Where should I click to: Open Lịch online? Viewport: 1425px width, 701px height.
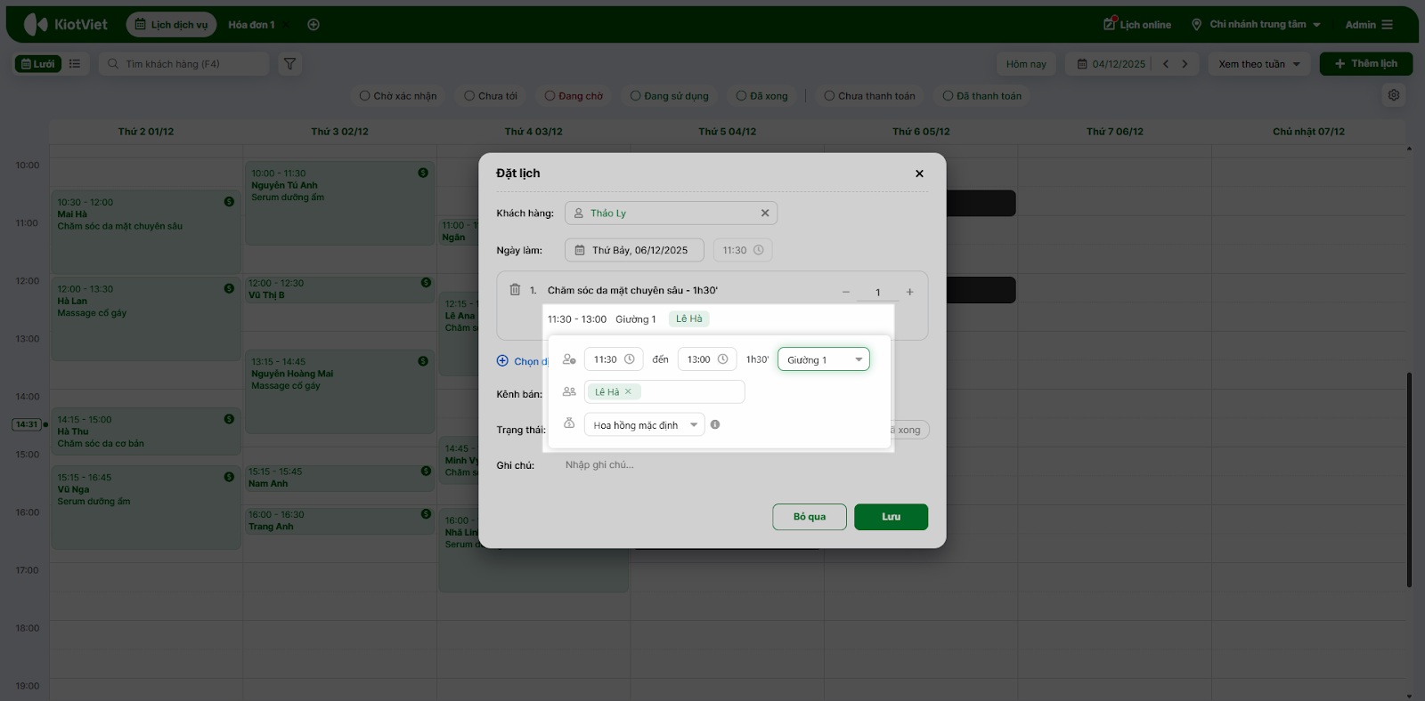1137,24
